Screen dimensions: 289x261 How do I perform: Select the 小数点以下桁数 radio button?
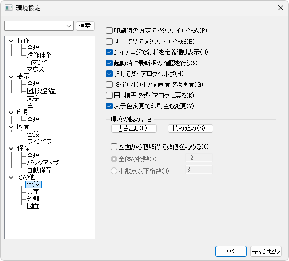tap(114, 171)
